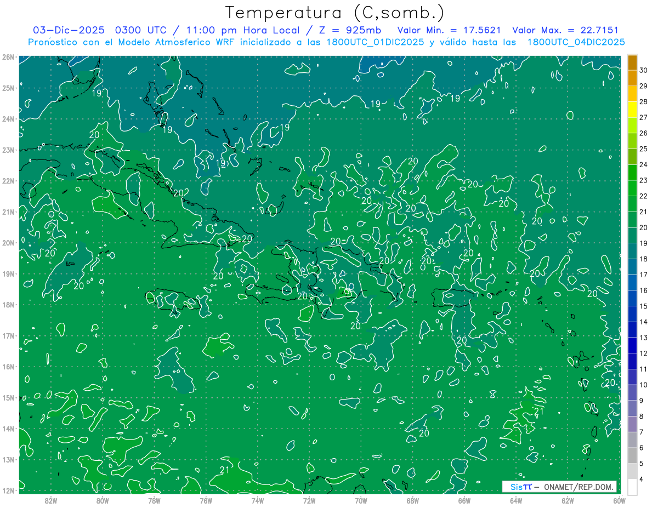Select the "Valor Min. = 17.5621" value
The height and width of the screenshot is (508, 658).
click(449, 30)
